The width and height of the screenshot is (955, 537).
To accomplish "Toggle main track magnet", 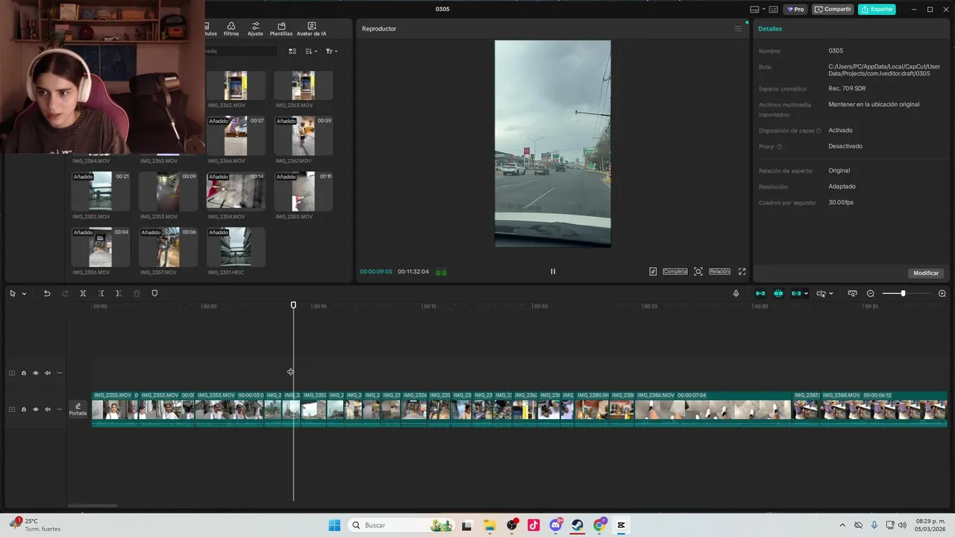I will pyautogui.click(x=760, y=294).
